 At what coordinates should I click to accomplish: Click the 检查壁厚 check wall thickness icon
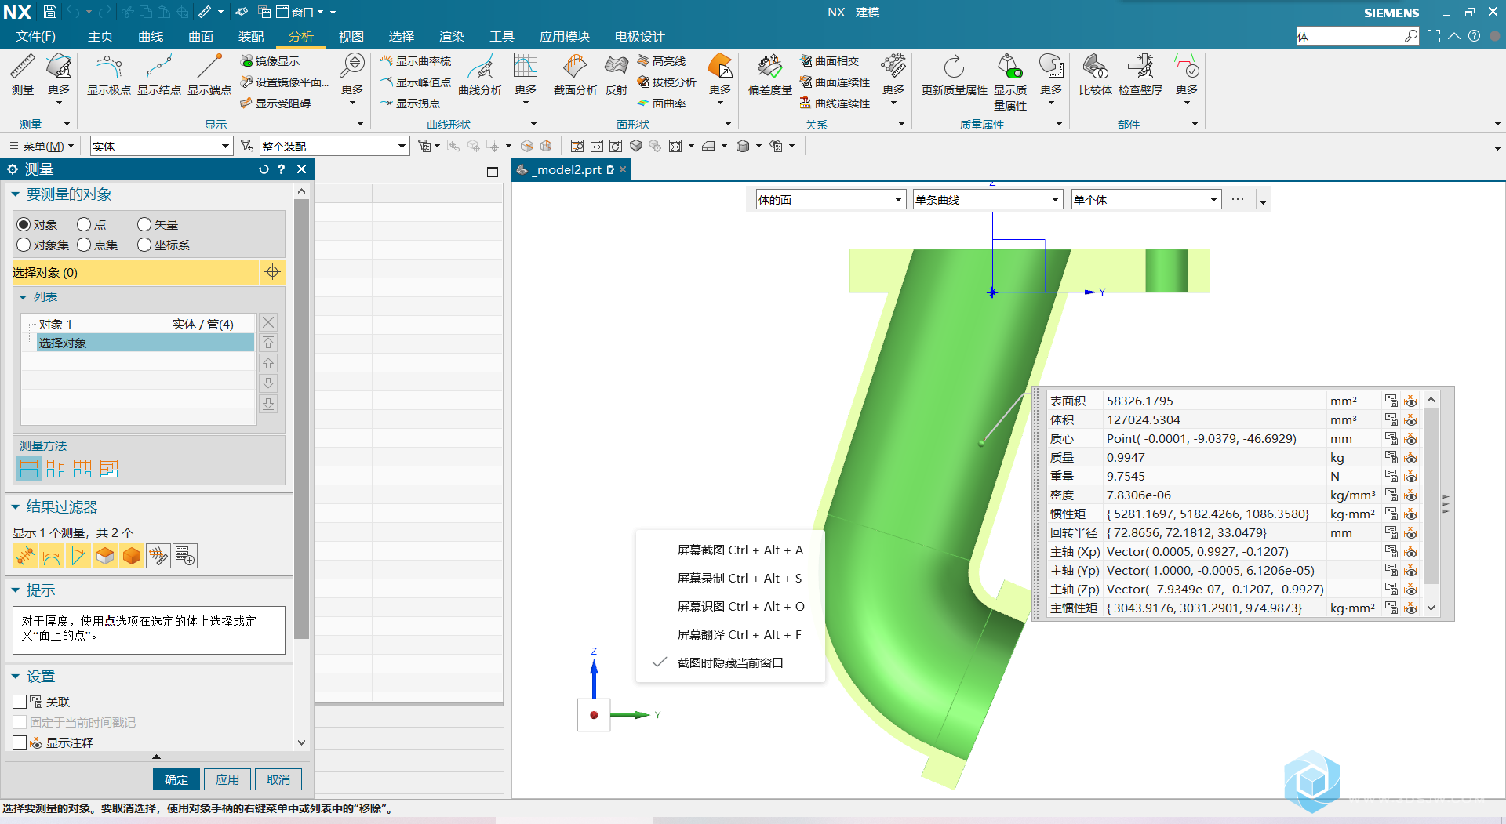point(1140,74)
